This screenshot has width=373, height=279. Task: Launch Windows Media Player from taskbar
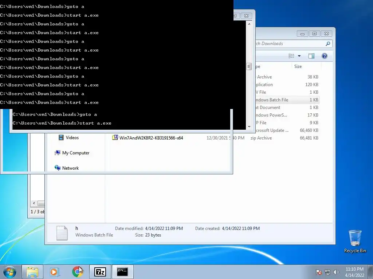[x=55, y=272]
